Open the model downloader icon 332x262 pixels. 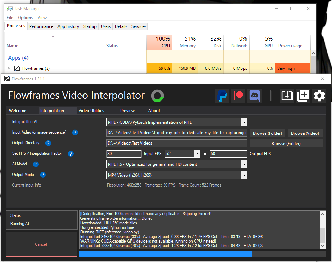287,96
